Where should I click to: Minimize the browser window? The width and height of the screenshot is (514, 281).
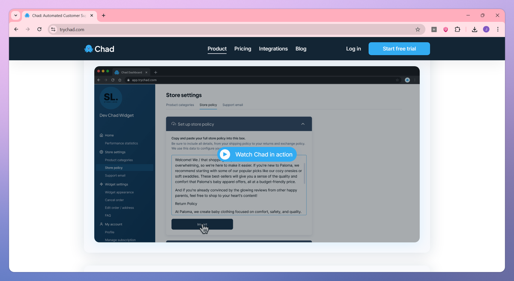tap(467, 15)
